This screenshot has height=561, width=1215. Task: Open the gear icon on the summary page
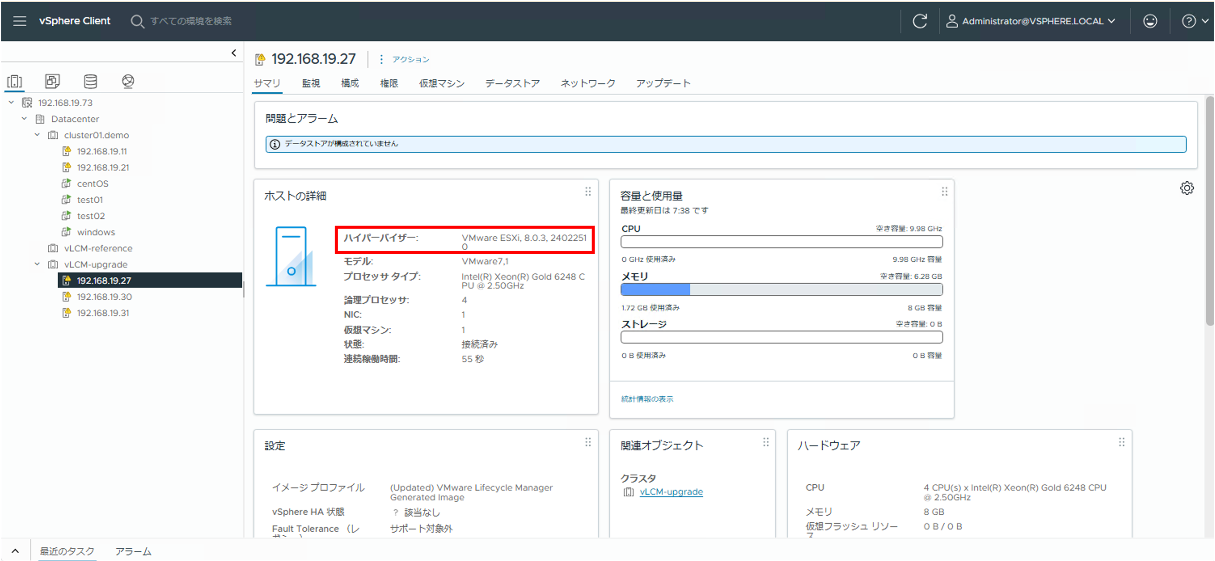[x=1188, y=188]
